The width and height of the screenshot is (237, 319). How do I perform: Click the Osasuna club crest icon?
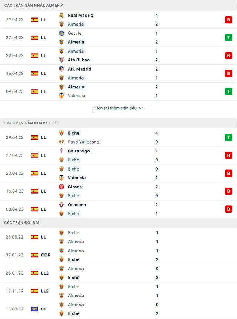61,205
